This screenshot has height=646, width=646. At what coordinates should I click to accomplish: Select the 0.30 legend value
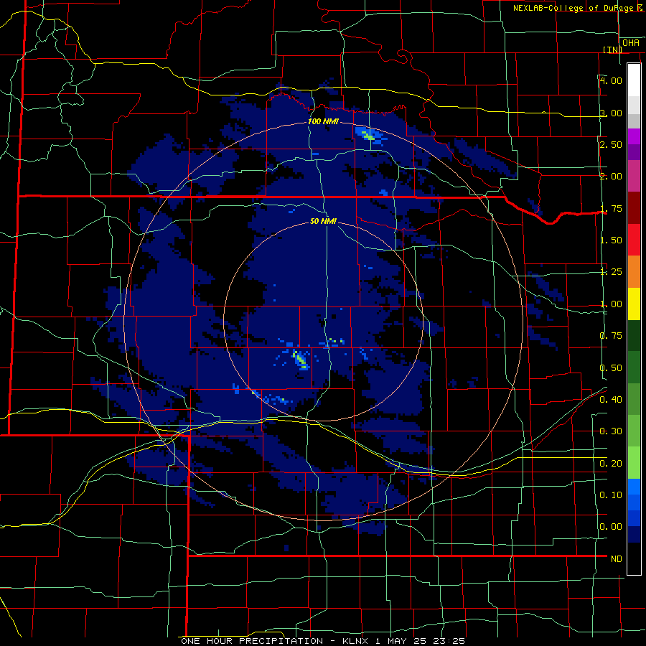611,431
